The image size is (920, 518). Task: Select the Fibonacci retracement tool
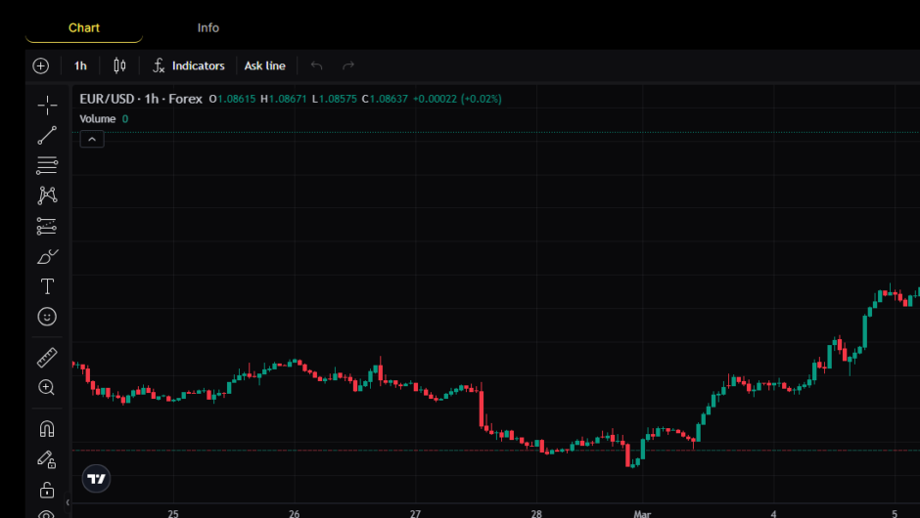[47, 165]
